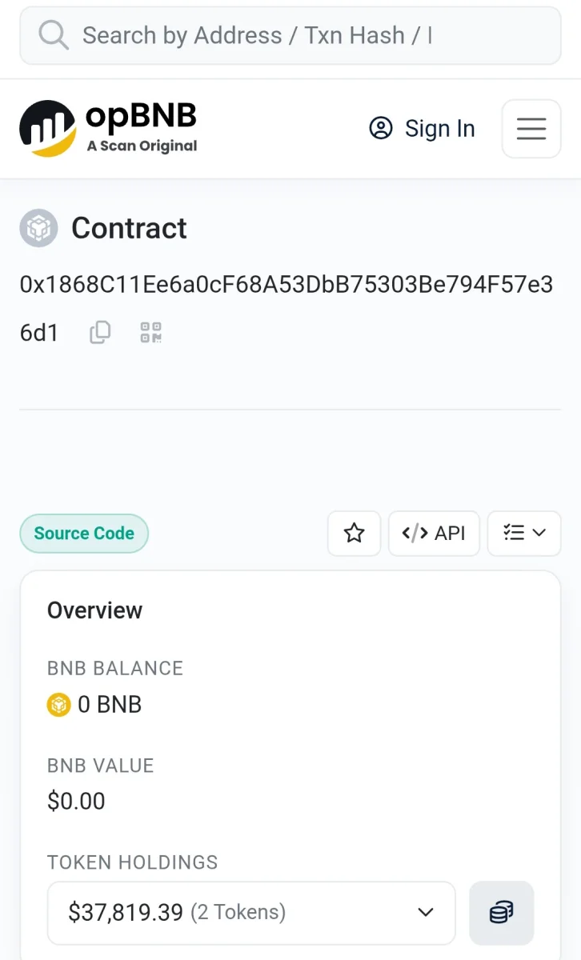Click the A Scan Original tagline
The image size is (581, 960).
(x=142, y=146)
